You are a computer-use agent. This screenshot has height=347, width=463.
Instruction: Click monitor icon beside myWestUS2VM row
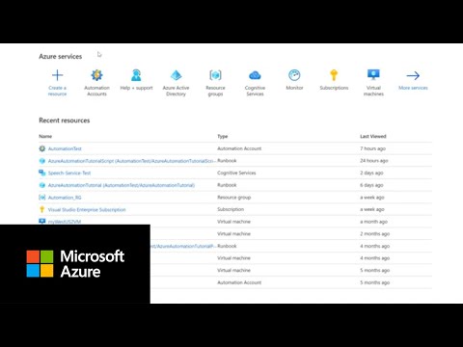point(42,222)
